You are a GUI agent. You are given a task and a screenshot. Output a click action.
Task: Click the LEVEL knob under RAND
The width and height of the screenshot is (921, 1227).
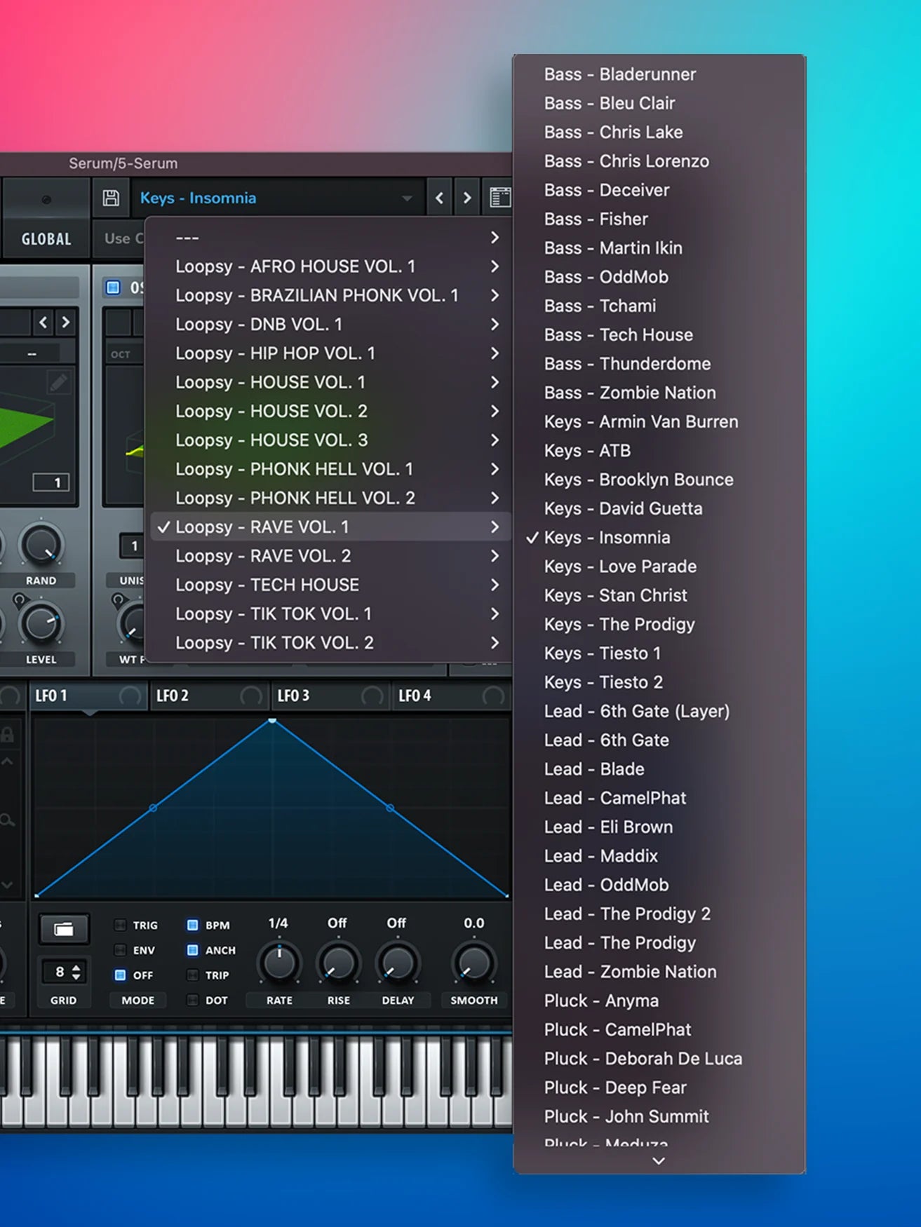(41, 624)
